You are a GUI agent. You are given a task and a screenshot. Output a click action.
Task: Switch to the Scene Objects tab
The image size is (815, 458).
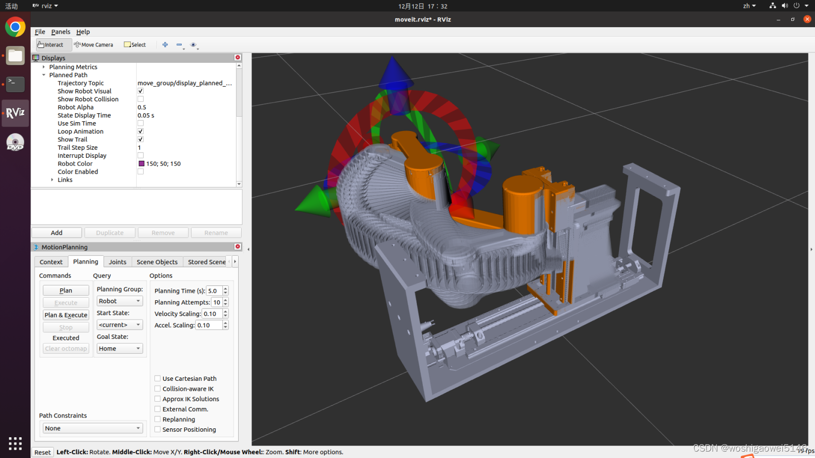(x=157, y=262)
